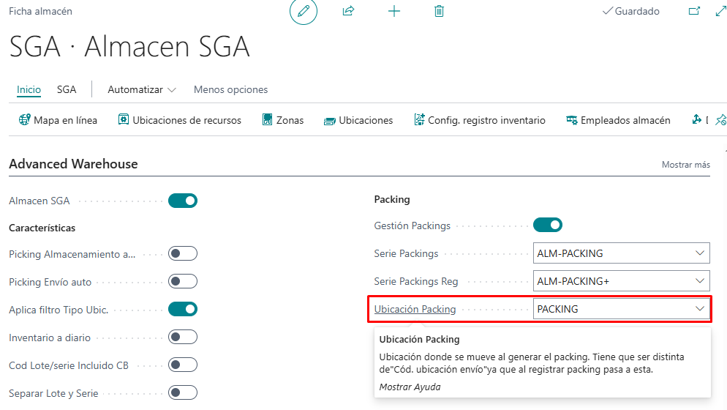Open page in new window icon
The height and width of the screenshot is (410, 727).
(694, 12)
